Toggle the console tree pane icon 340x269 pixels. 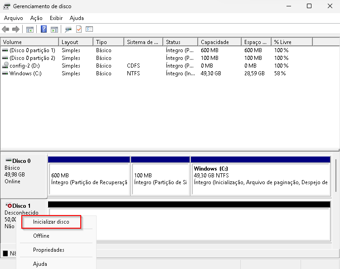tap(30, 29)
